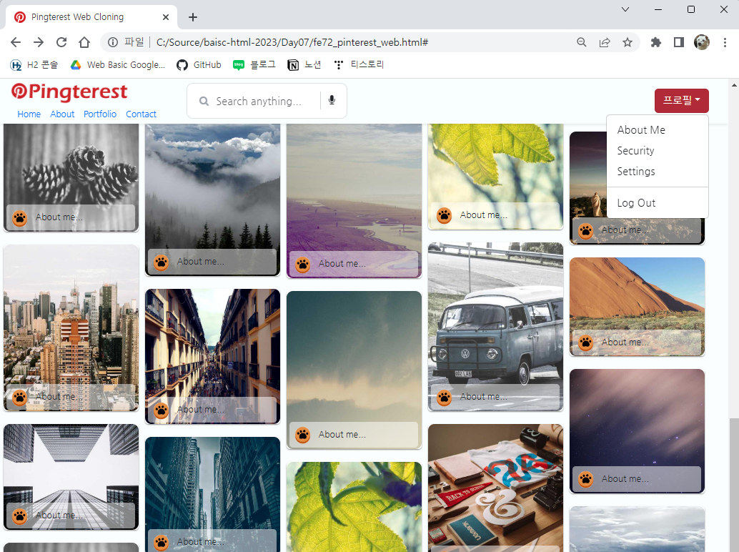Open the upward skyscraper view photo

pyautogui.click(x=71, y=477)
